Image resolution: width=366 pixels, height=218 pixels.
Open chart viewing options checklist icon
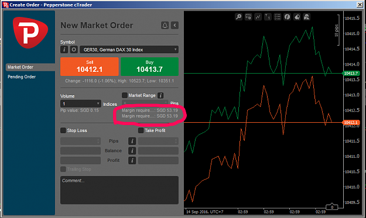click(278, 17)
